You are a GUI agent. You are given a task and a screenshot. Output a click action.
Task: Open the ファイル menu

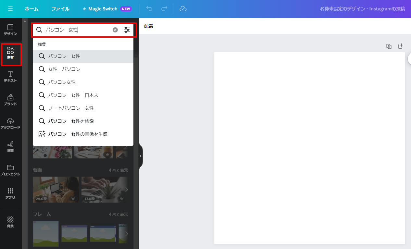(x=60, y=9)
